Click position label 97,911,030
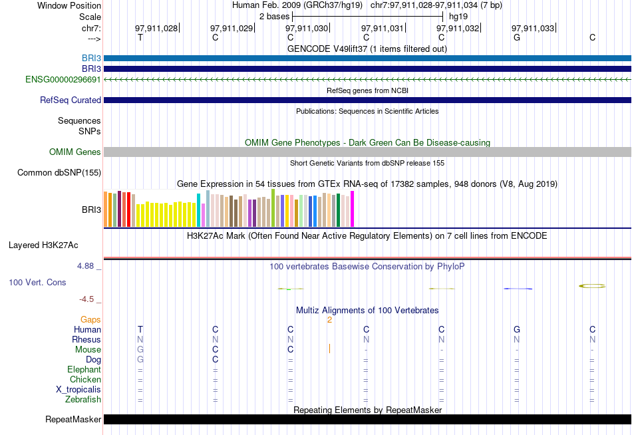The height and width of the screenshot is (435, 632). 307,28
